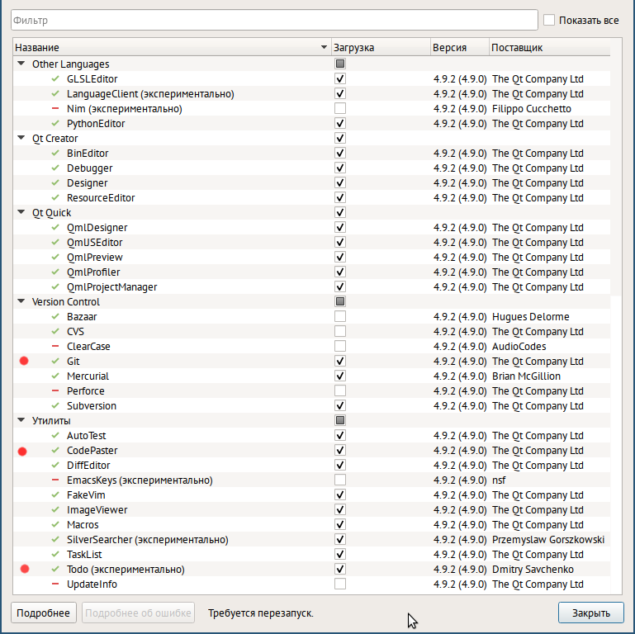Toggle the Other Languages group load checkbox

[x=340, y=64]
